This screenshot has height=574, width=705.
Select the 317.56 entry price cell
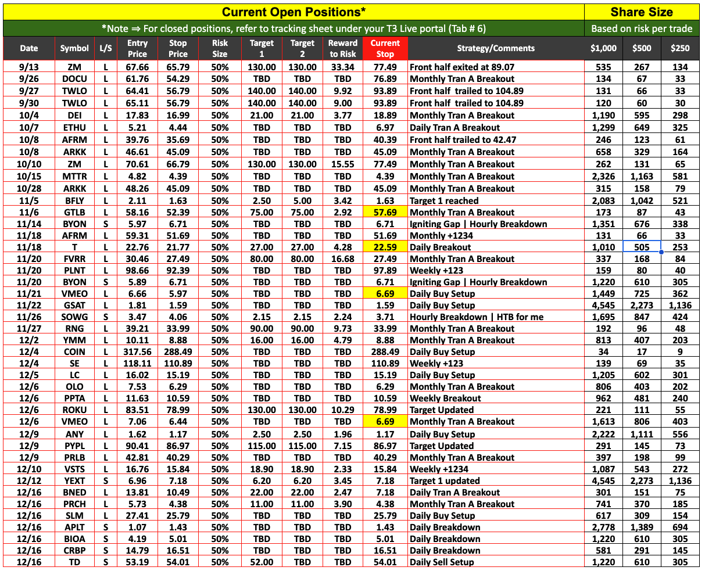tap(137, 352)
